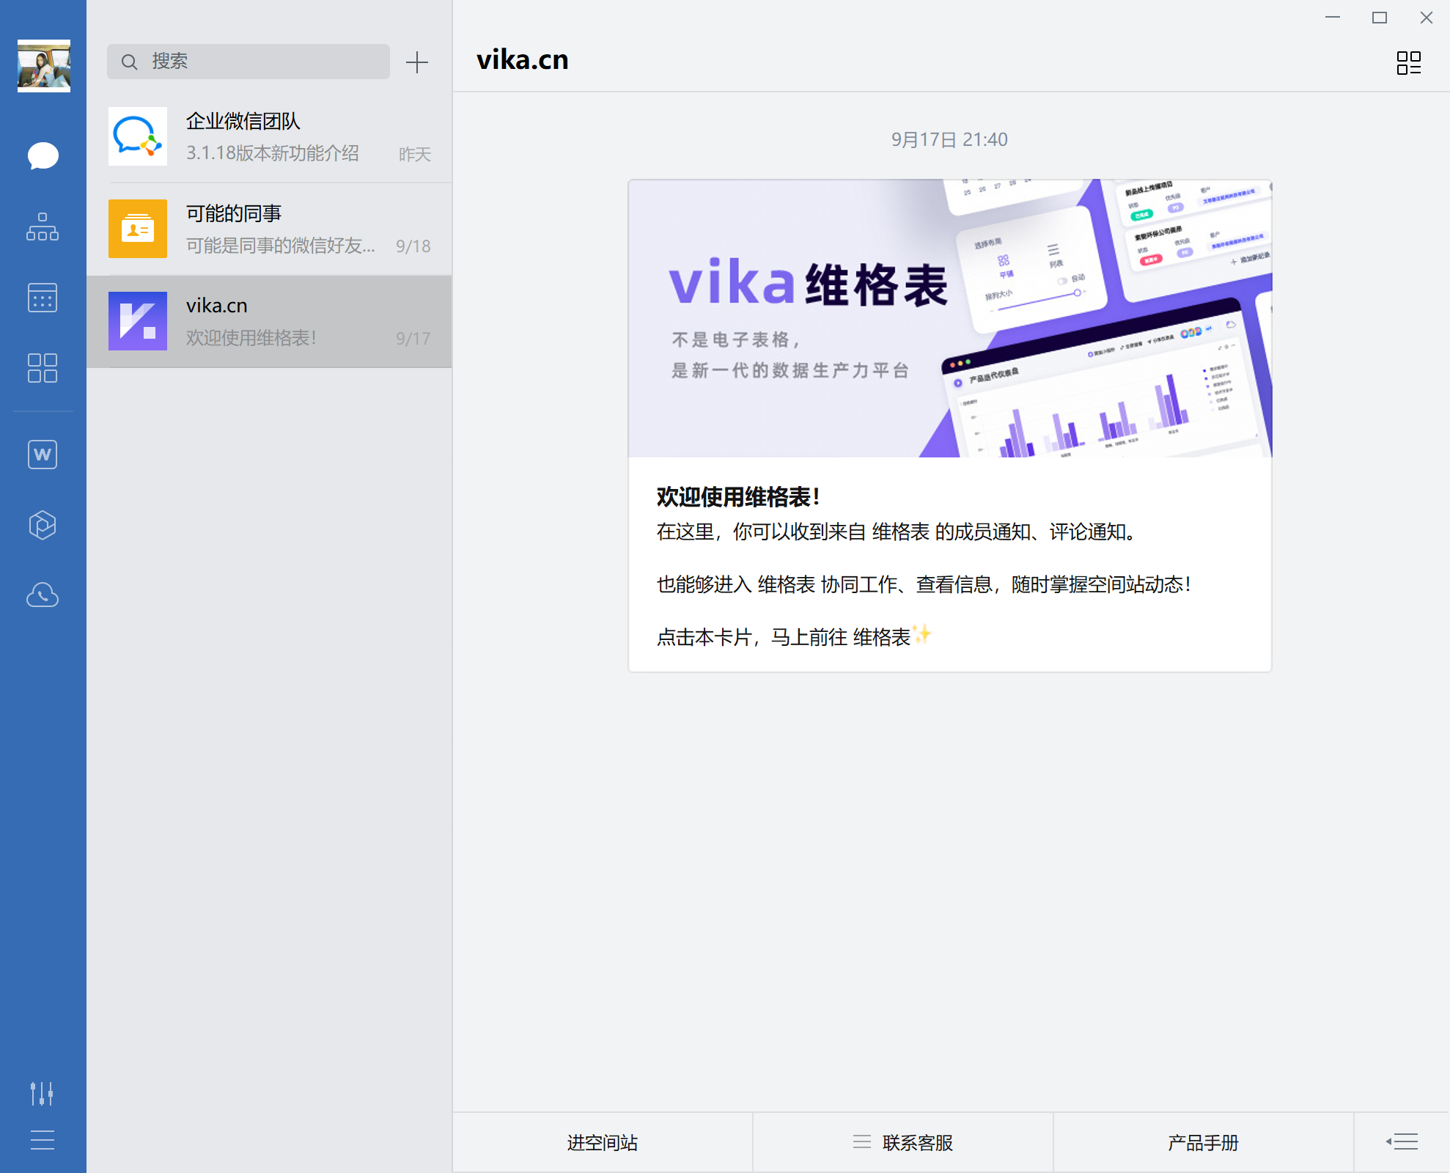Screen dimensions: 1450x1173
Task: Open the settings sliders icon
Action: coord(43,1093)
